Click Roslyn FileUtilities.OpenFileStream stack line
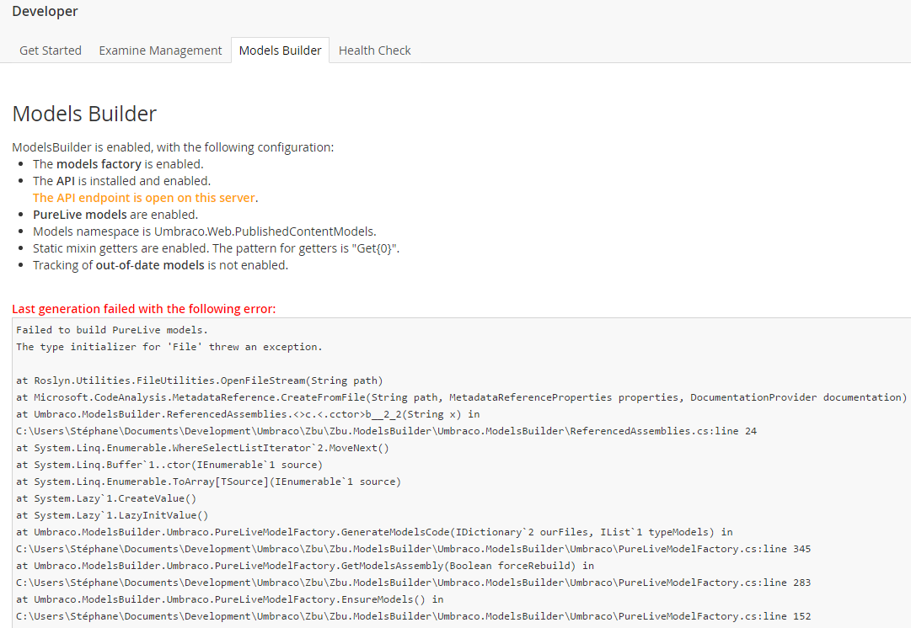Image resolution: width=911 pixels, height=628 pixels. tap(199, 381)
